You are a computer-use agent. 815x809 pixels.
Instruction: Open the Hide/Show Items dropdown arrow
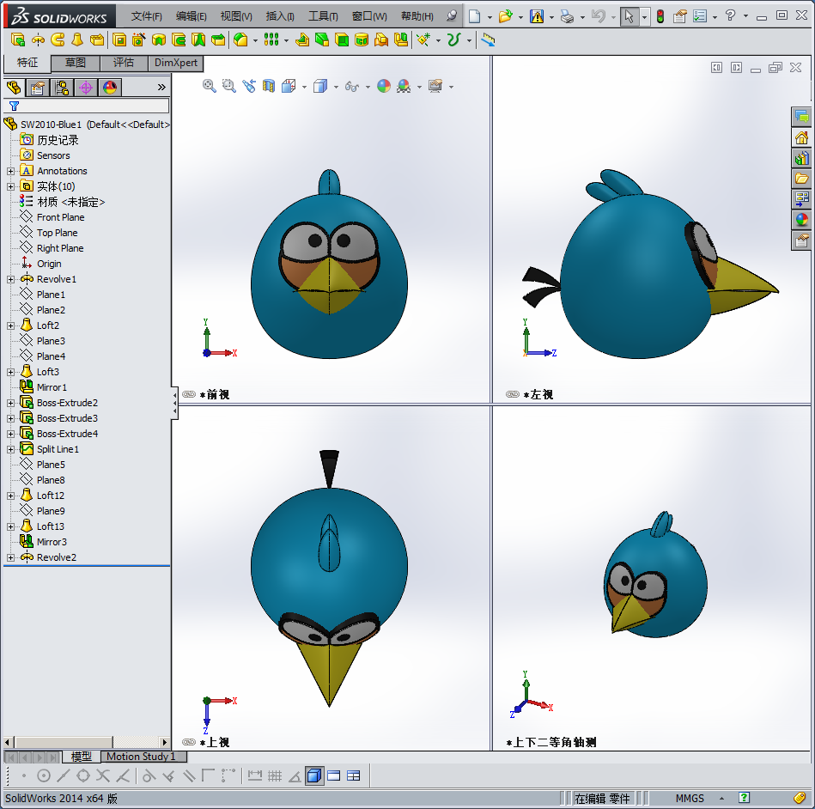(368, 87)
